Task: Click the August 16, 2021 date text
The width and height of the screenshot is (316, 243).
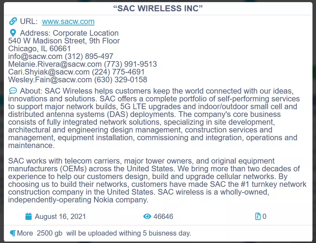Action: click(60, 217)
